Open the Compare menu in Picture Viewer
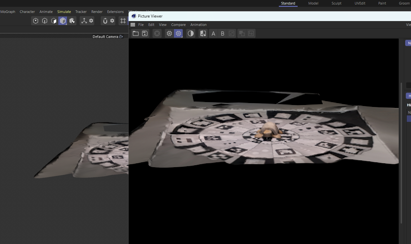Image resolution: width=411 pixels, height=244 pixels. tap(178, 24)
